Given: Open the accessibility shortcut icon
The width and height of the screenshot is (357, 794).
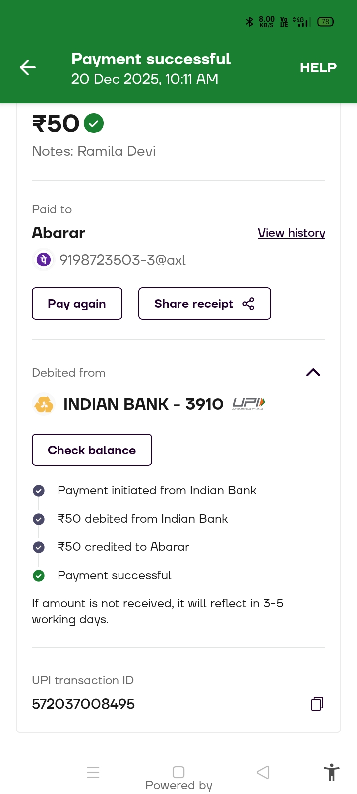Looking at the screenshot, I should (x=331, y=772).
